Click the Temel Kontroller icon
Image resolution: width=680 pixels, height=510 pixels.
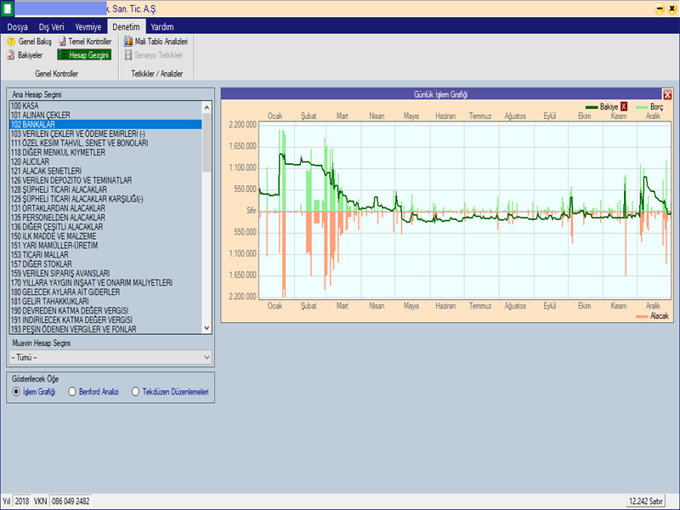pyautogui.click(x=62, y=41)
